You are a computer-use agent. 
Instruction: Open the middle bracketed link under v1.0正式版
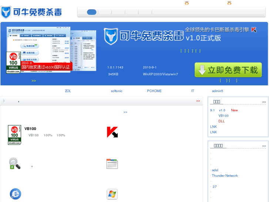pos(191,51)
